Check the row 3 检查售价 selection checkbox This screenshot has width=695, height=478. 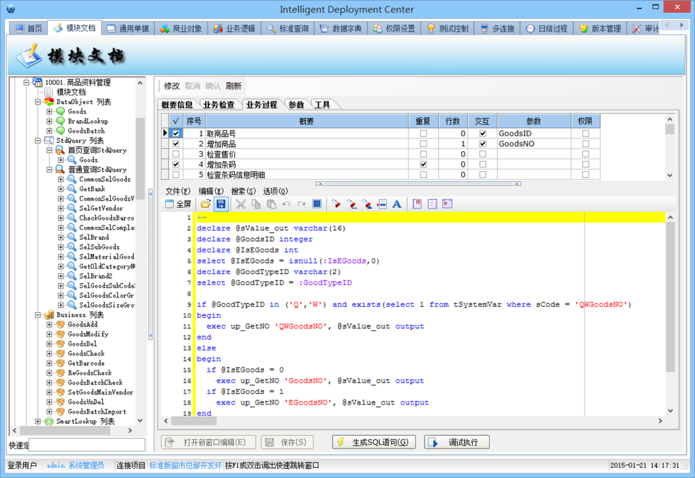point(176,154)
